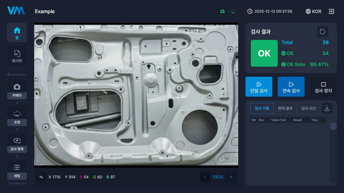Switch to the 현재 결과 tab

click(285, 108)
